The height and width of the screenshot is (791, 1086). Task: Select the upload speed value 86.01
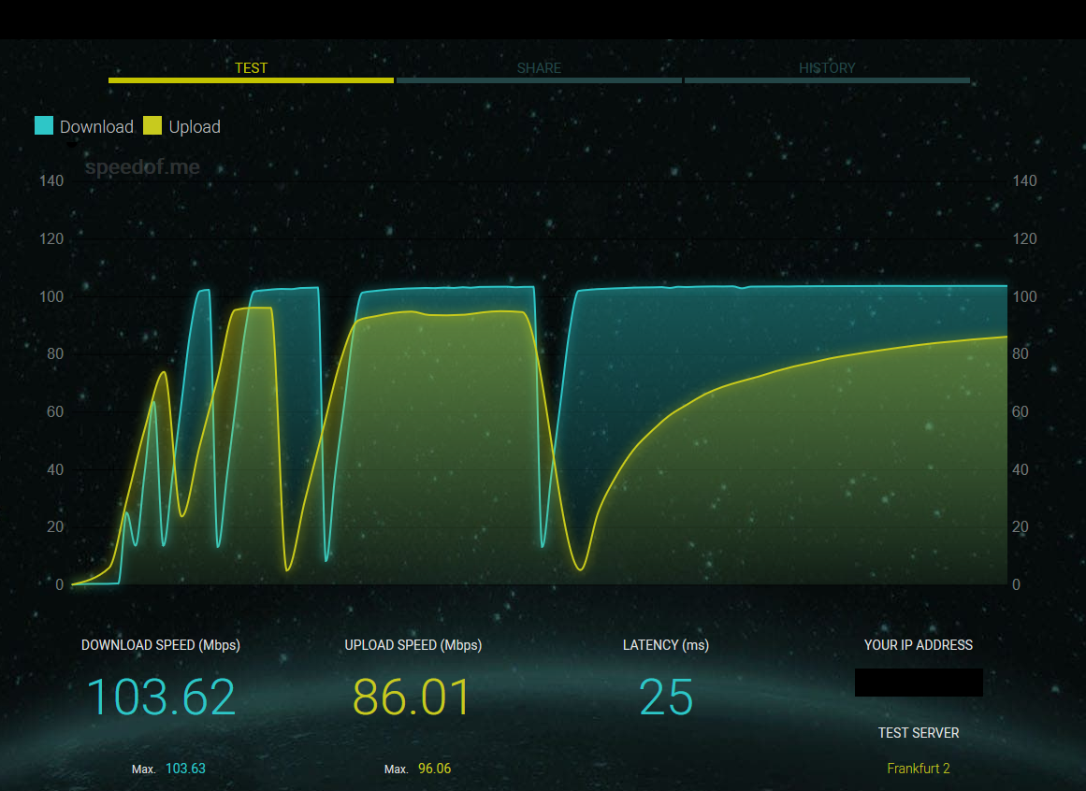[413, 697]
